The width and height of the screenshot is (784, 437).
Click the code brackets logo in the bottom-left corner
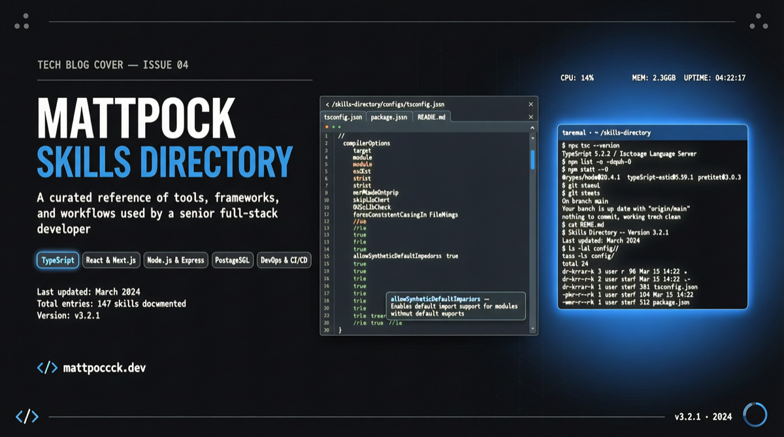[x=27, y=416]
